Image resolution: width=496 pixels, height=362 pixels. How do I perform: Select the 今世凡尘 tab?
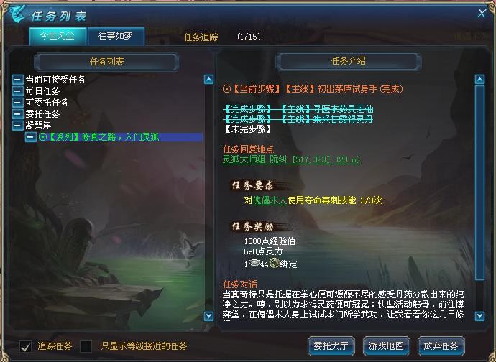pos(58,36)
